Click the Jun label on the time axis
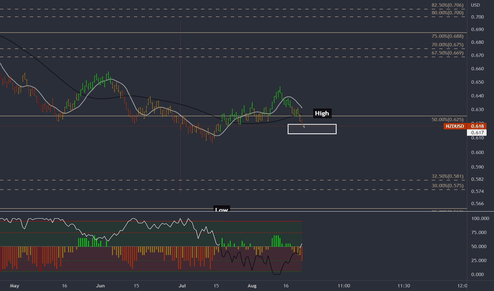Image resolution: width=494 pixels, height=291 pixels. pyautogui.click(x=100, y=286)
